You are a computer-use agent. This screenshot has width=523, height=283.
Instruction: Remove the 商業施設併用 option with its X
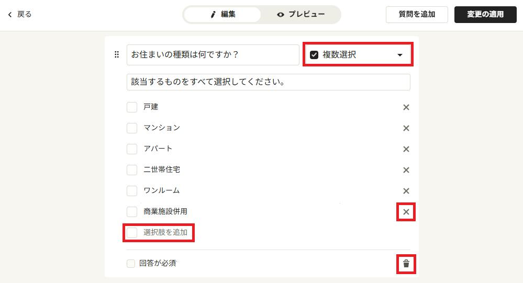pos(406,212)
